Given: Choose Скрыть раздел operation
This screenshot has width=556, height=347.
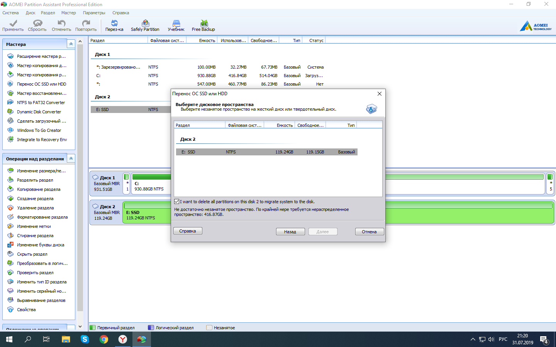Looking at the screenshot, I should 32,254.
